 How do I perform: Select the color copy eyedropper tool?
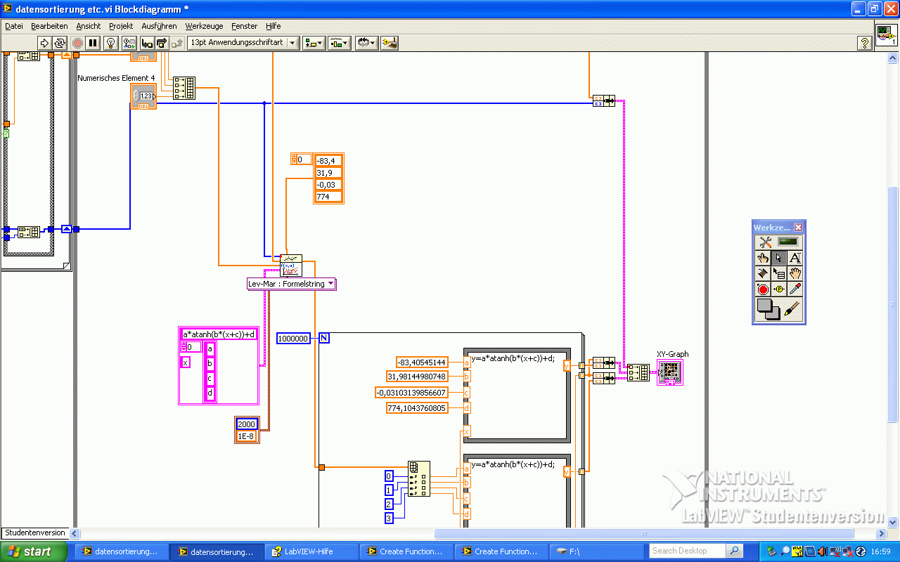[795, 289]
